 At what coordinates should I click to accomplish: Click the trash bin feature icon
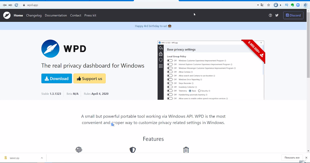186,150
